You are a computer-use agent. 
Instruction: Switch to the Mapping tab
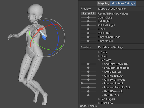point(103,3)
